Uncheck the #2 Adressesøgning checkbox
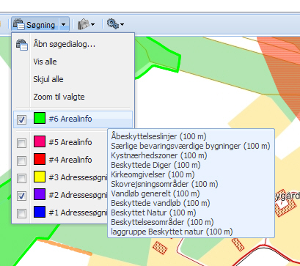 pyautogui.click(x=21, y=196)
